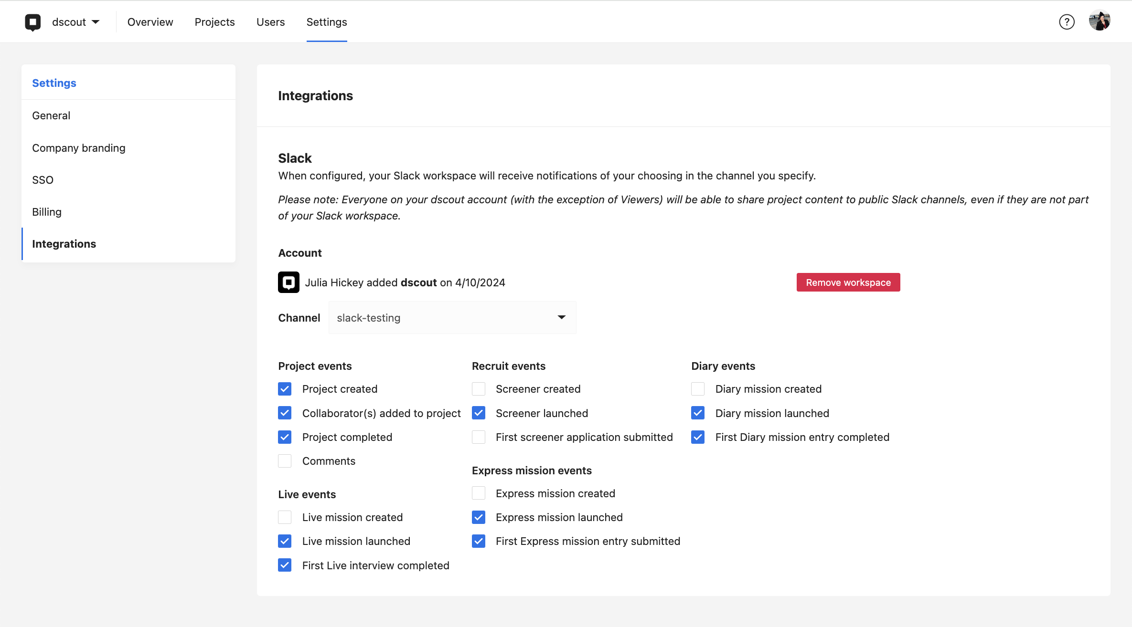Expand the dscout account switcher dropdown

pos(76,22)
